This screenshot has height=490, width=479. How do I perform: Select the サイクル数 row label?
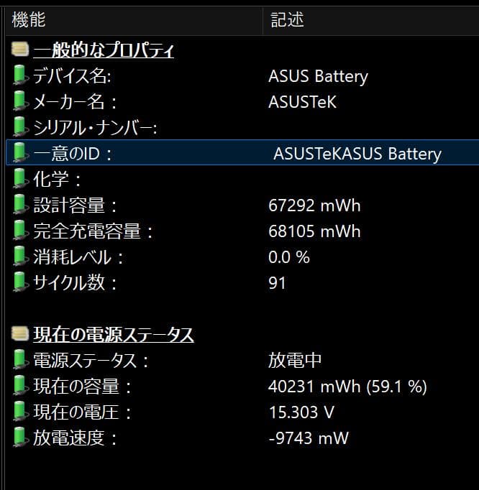[x=75, y=283]
